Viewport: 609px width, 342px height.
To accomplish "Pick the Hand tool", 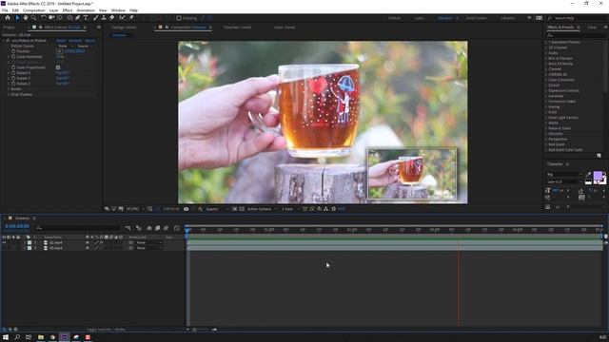I will 26,18.
